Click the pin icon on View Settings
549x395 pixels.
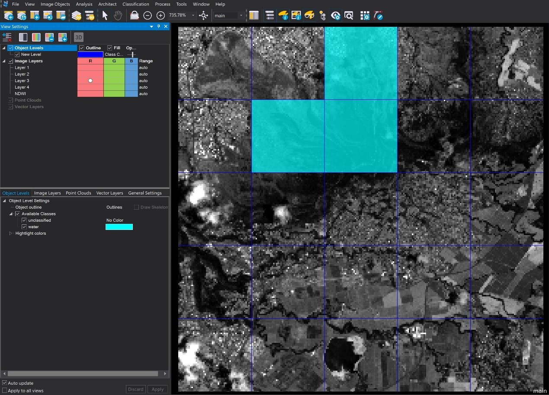pos(159,26)
